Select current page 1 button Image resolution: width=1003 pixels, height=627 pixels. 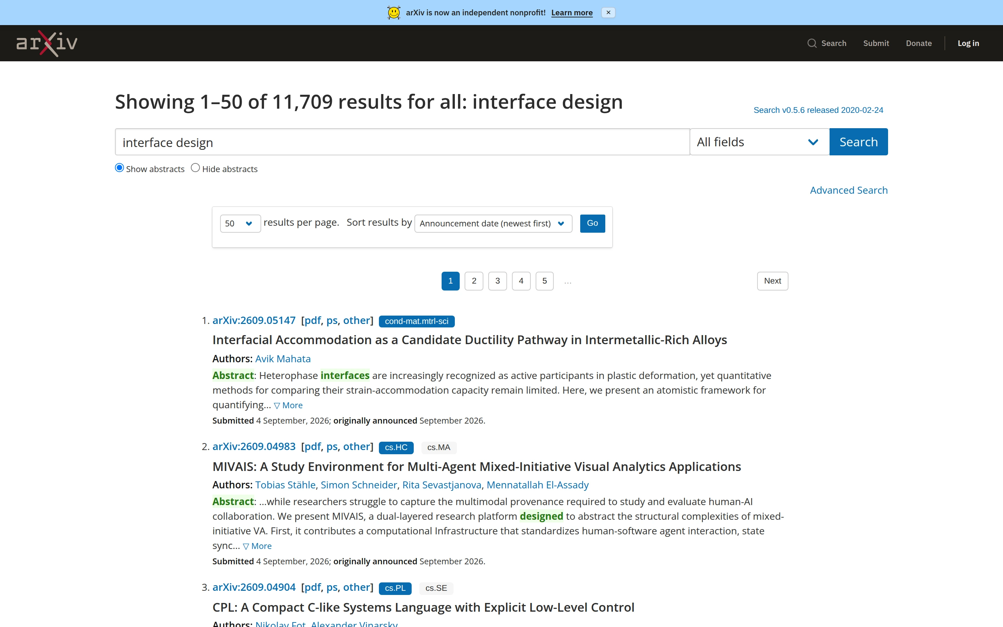(x=451, y=281)
